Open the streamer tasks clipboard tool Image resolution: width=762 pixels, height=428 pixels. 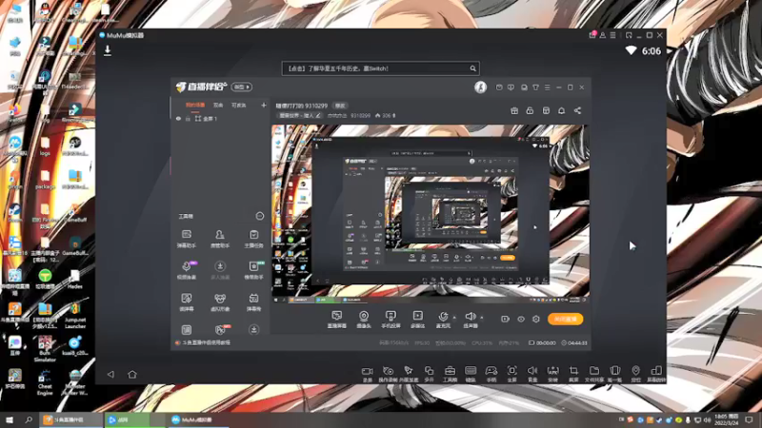pyautogui.click(x=253, y=240)
